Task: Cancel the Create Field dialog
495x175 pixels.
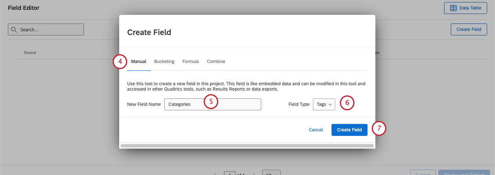Action: [316, 130]
